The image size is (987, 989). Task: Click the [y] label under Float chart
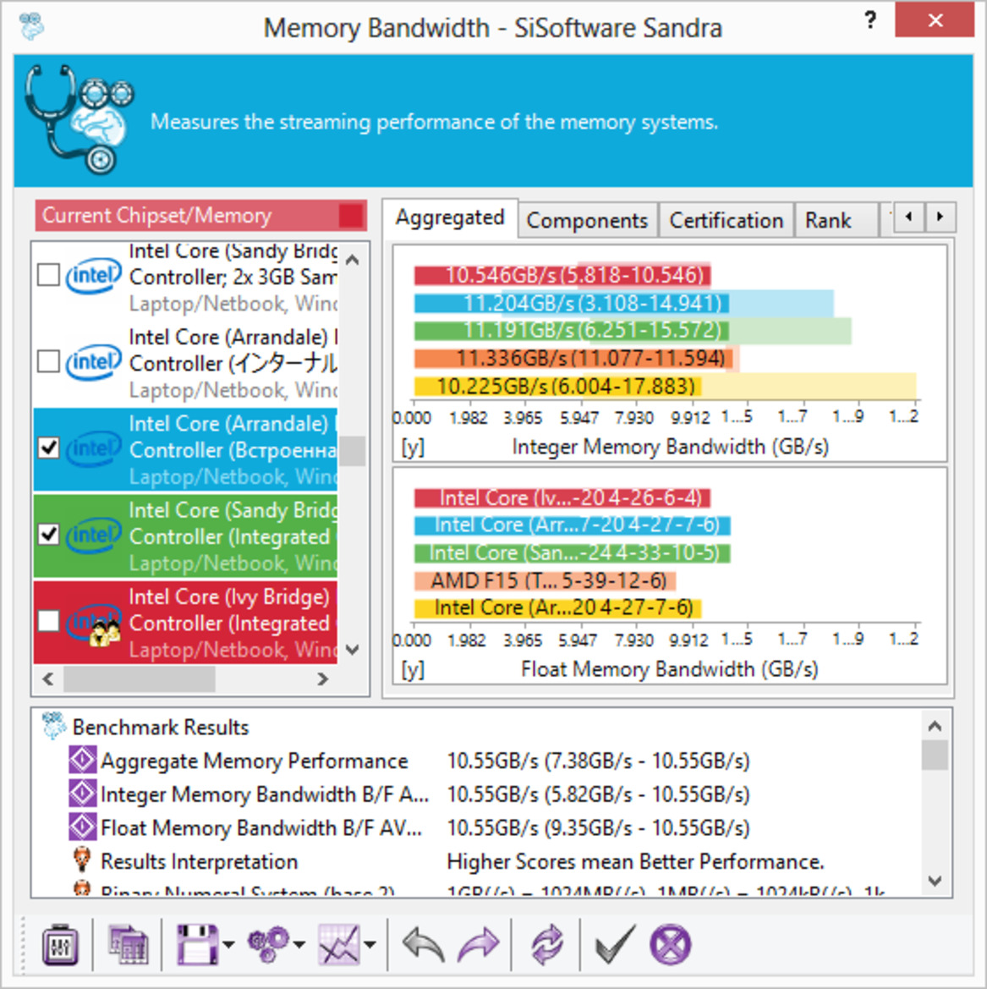tap(413, 669)
